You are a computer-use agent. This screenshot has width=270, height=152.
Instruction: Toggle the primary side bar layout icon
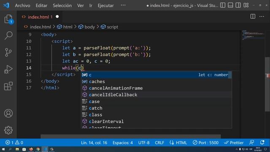click(223, 5)
